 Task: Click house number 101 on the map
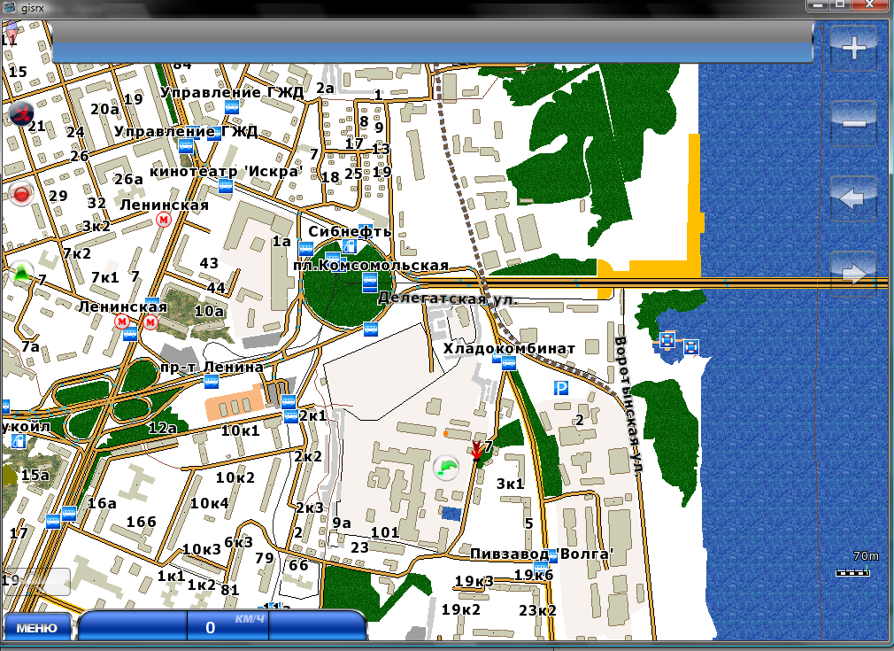pos(385,532)
